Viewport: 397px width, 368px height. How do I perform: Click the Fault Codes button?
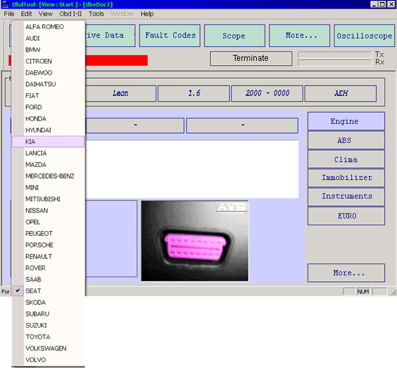point(170,36)
